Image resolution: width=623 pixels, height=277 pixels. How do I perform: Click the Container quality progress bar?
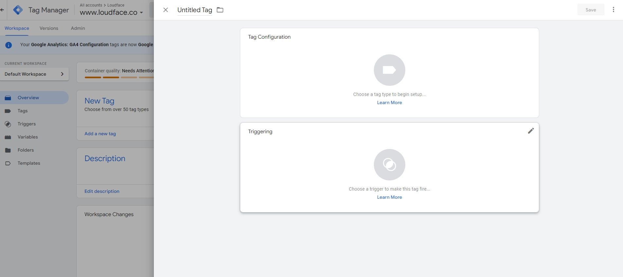click(119, 77)
